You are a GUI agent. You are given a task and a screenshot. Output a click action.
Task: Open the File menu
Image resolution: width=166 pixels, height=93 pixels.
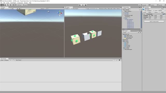click(x=1, y=3)
